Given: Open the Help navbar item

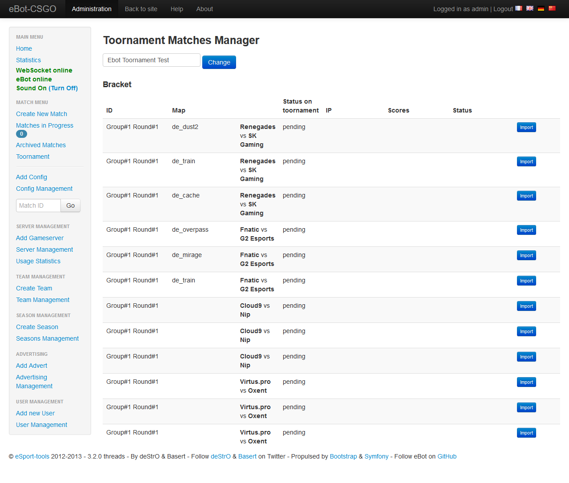Looking at the screenshot, I should click(177, 9).
